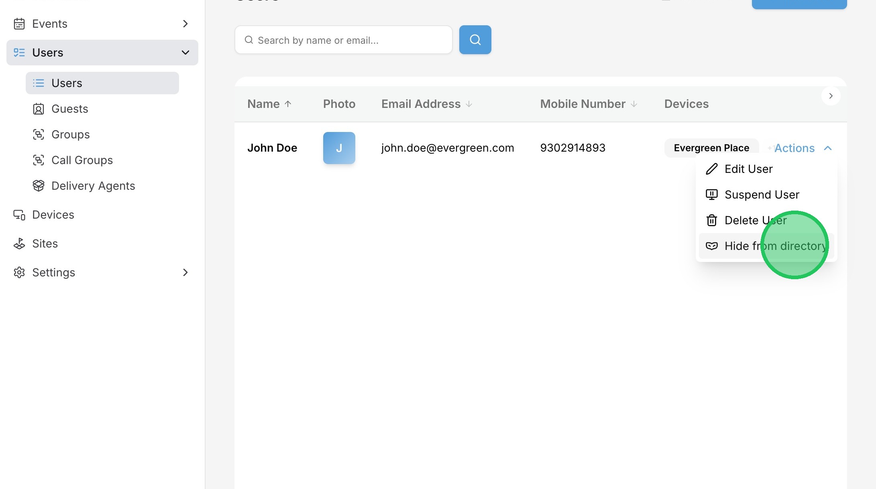This screenshot has width=876, height=489.
Task: Open the Groups page in sidebar
Action: [70, 134]
